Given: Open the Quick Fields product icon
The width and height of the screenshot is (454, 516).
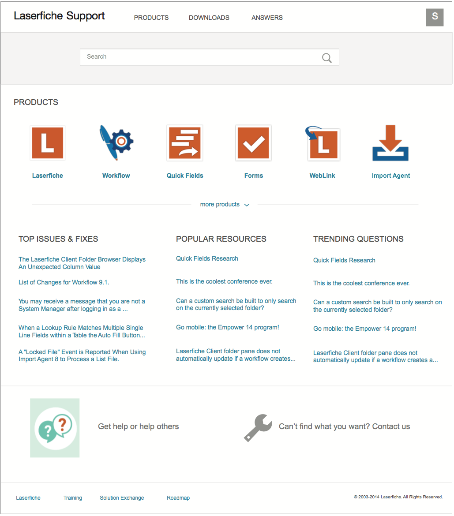Looking at the screenshot, I should [185, 143].
